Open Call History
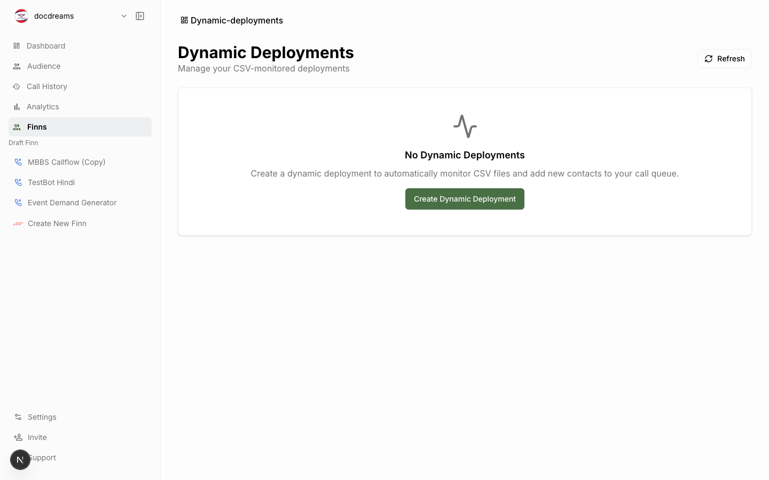The width and height of the screenshot is (769, 480). click(80, 86)
